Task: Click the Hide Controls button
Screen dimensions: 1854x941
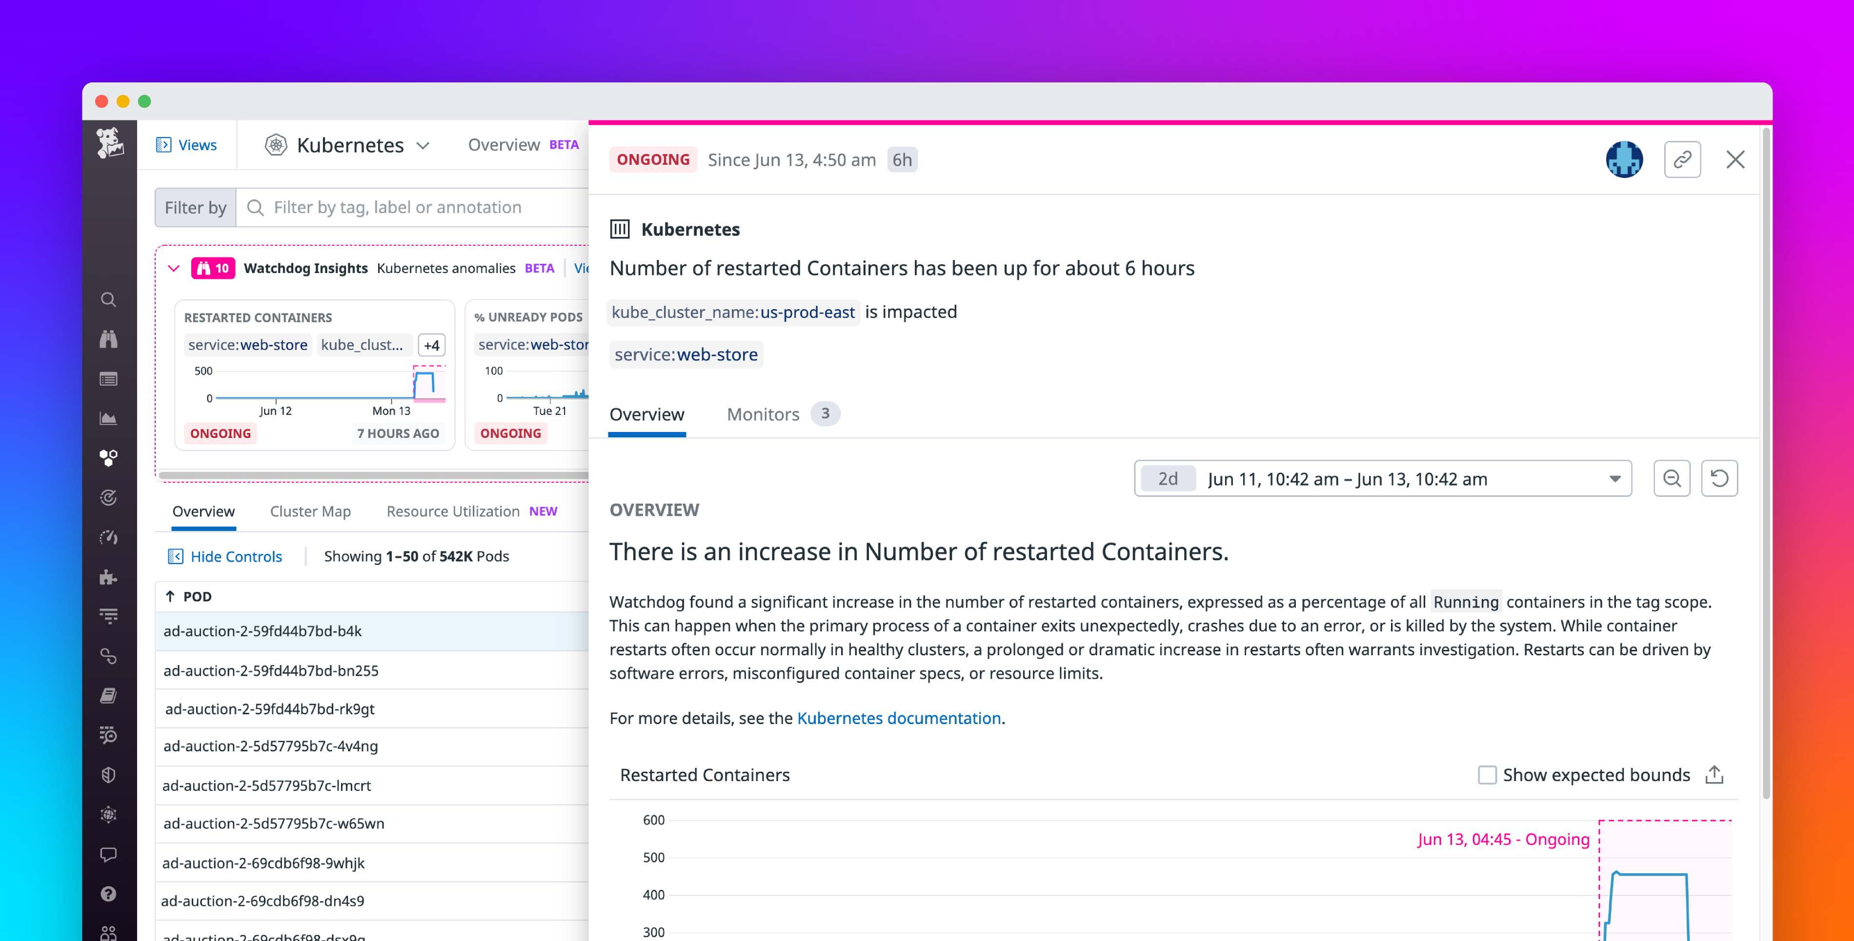Action: (x=225, y=556)
